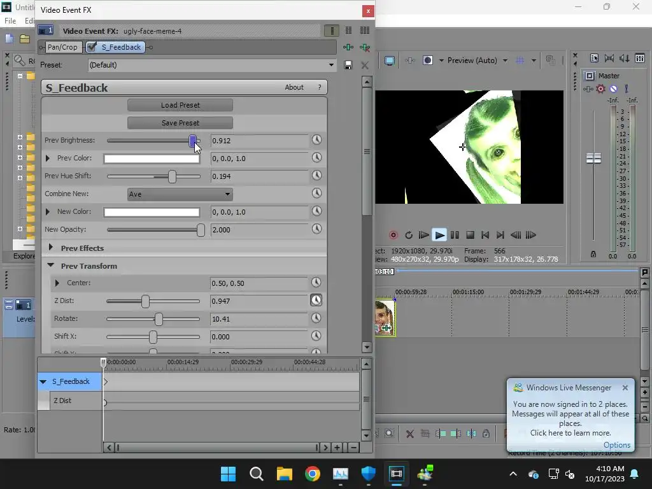Toggle loop playback

[x=408, y=236]
